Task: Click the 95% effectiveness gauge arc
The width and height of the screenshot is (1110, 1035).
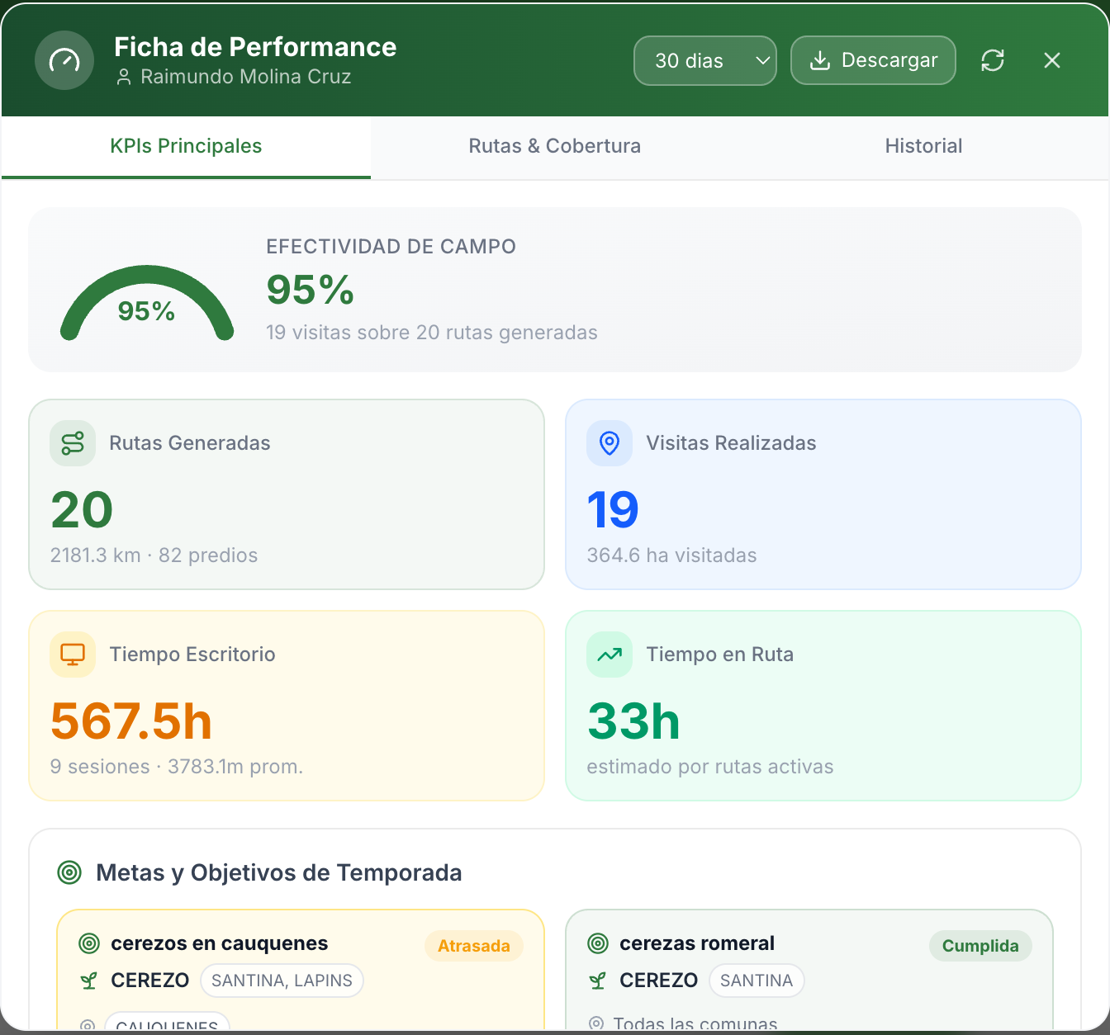Action: coord(147,302)
